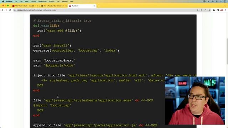Open the Help menu
This screenshot has height=128, width=228.
tap(72, 1)
